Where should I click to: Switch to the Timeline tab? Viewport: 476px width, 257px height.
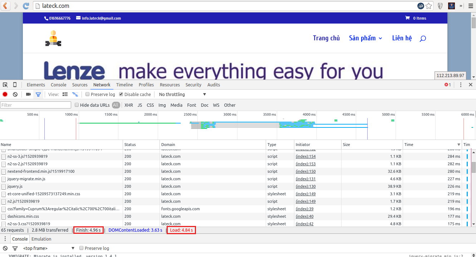click(x=124, y=85)
